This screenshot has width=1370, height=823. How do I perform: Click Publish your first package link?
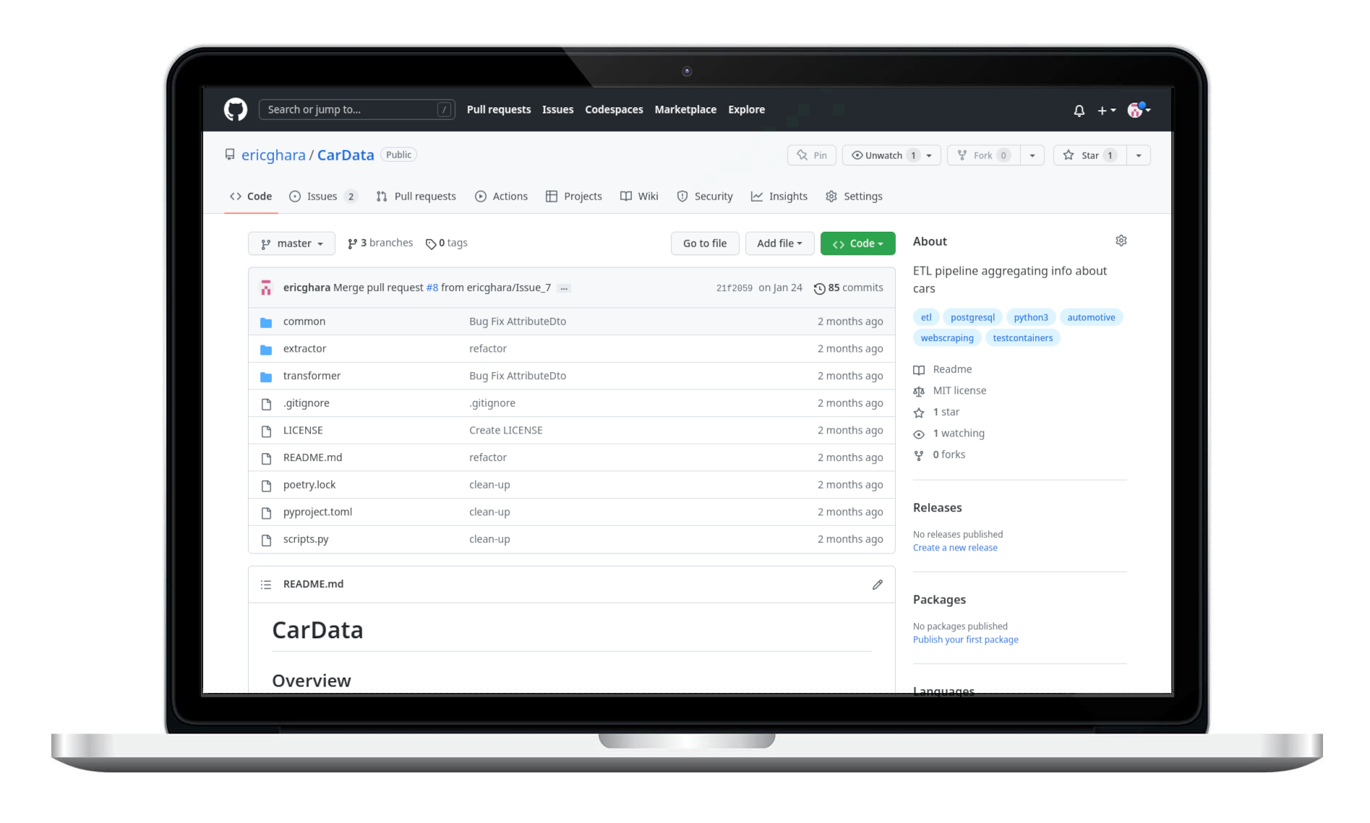click(x=965, y=639)
